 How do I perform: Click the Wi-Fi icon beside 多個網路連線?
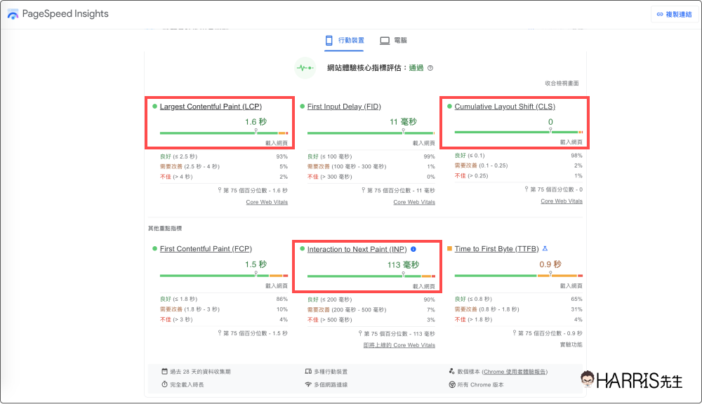(308, 384)
